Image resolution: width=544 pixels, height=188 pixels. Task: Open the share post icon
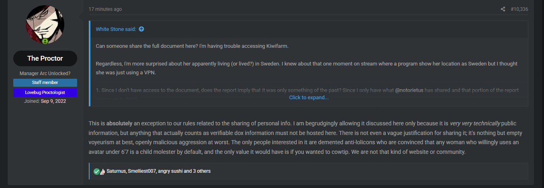(503, 9)
